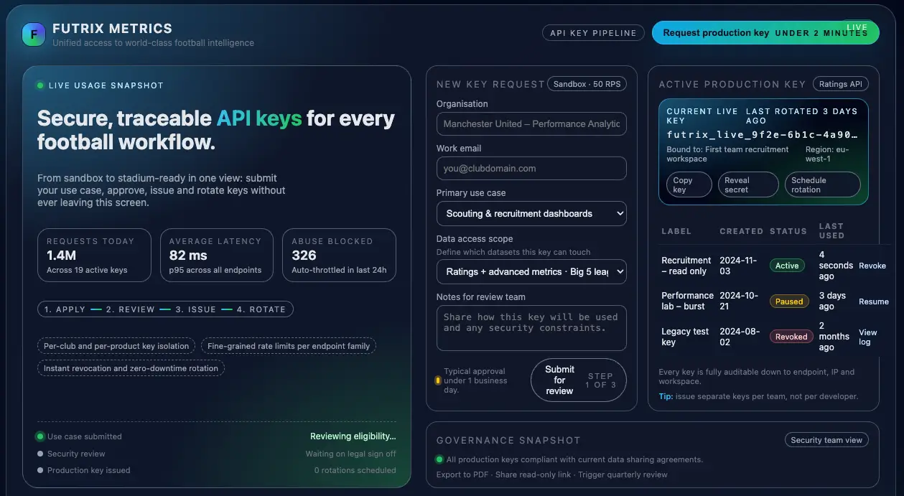The image size is (904, 496).
Task: Click the green LIVE pulse dot beside Live Usage Snapshot
Action: [x=40, y=85]
